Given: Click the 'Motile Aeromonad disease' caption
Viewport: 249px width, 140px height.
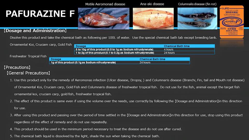Looking at the screenshot, I should [x=105, y=4].
